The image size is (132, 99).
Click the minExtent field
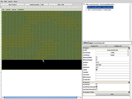click(x=112, y=67)
